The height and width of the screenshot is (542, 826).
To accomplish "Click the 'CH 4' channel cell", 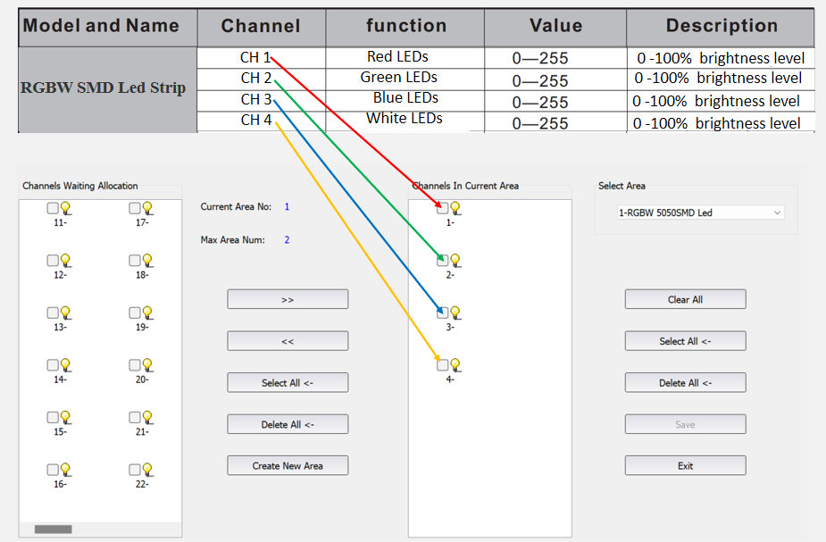I will point(262,121).
